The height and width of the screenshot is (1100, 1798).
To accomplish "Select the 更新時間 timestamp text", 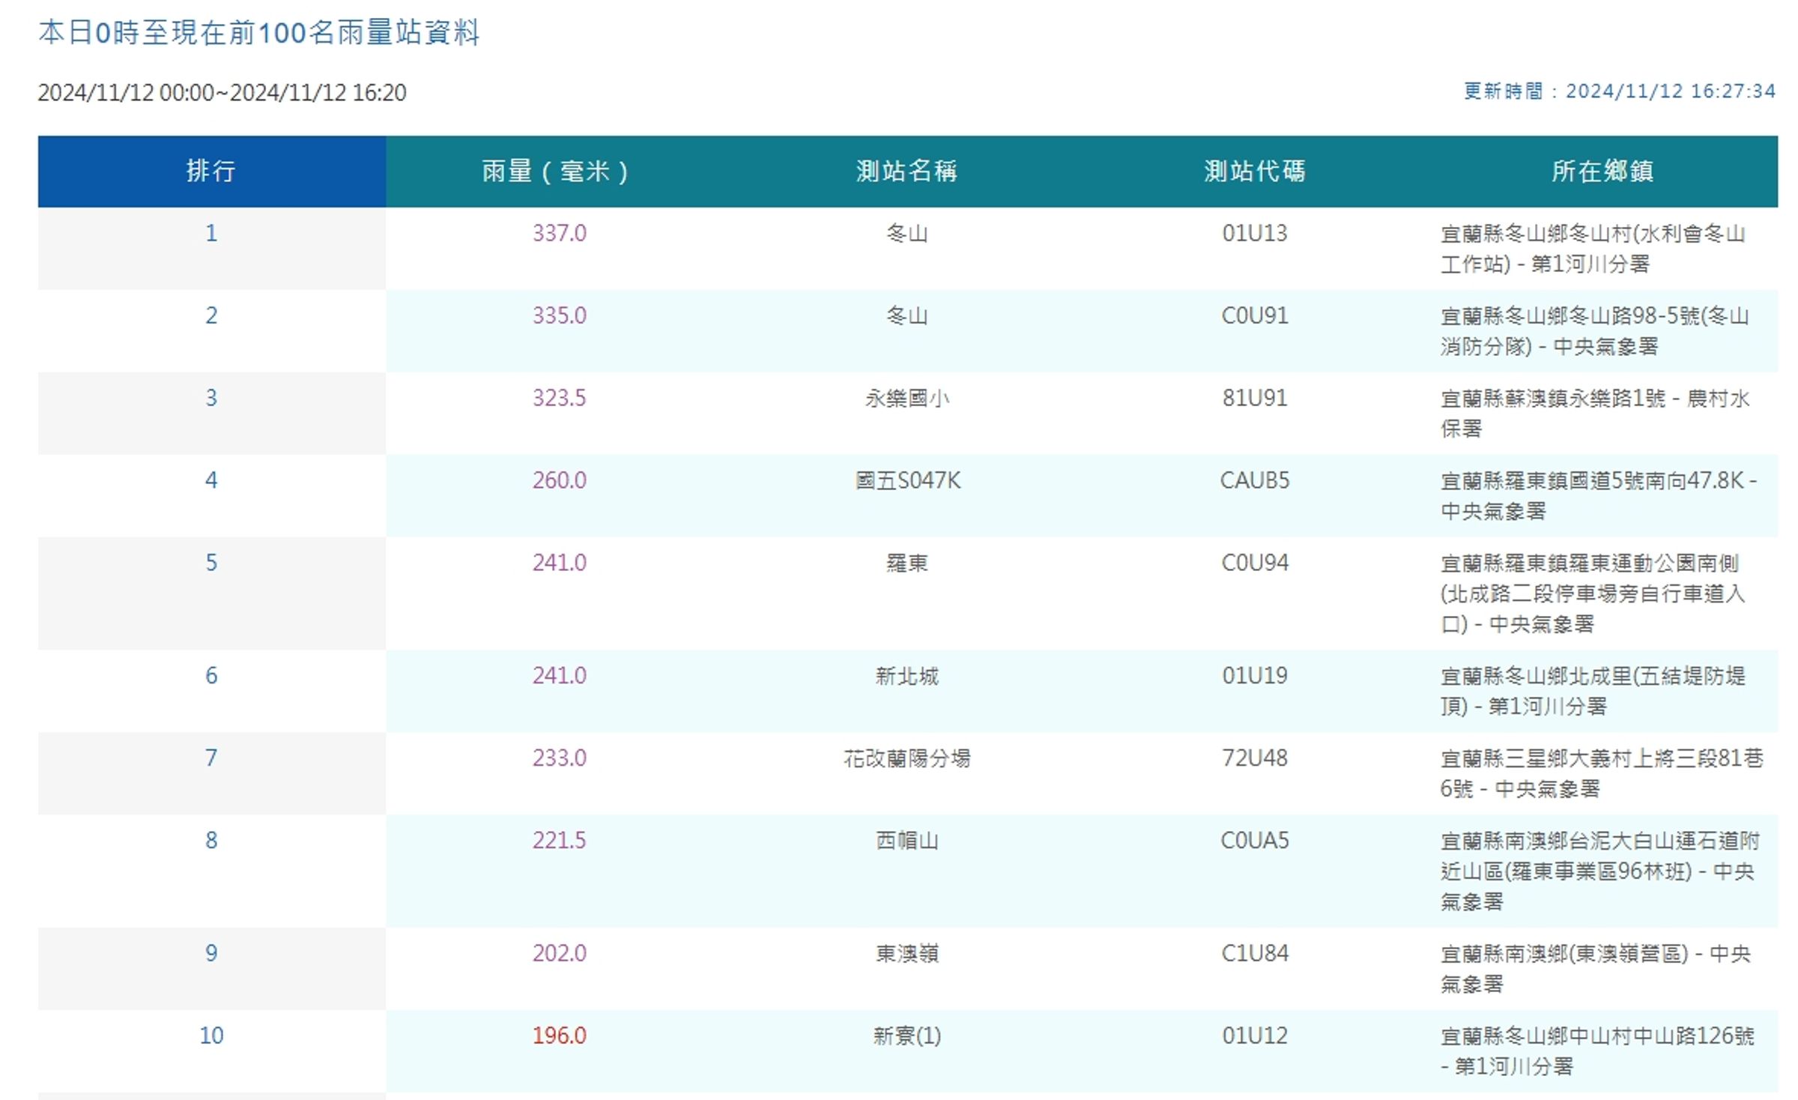I will (x=1620, y=91).
